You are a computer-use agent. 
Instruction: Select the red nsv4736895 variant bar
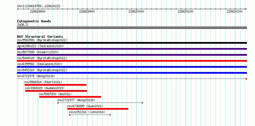pos(98,109)
